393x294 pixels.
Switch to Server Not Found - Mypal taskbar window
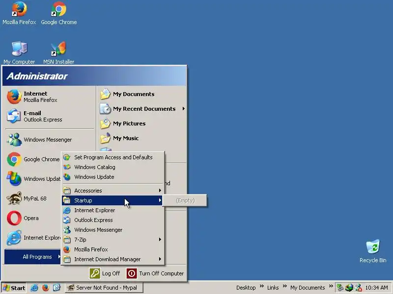click(104, 288)
